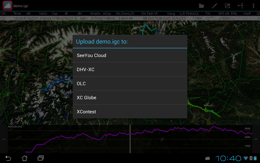The width and height of the screenshot is (260, 163).
Task: Tap the 'Upload demo.igc to:' dialog title
Action: pyautogui.click(x=102, y=42)
